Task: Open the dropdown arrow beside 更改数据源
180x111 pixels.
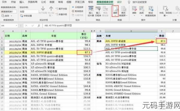Action: 127,15
